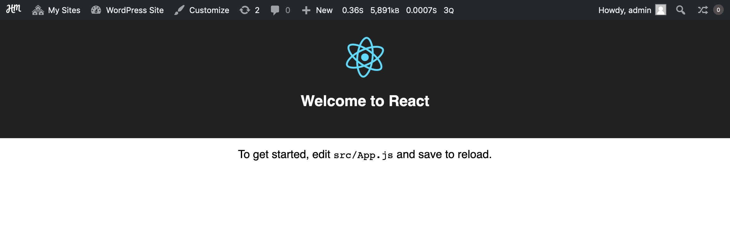Click the Query Monitor 0.36s timing stat
The height and width of the screenshot is (239, 730).
[352, 10]
